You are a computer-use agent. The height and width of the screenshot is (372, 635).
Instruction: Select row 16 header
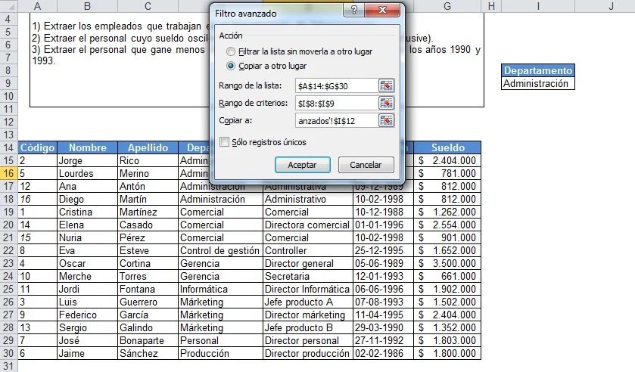coord(8,173)
